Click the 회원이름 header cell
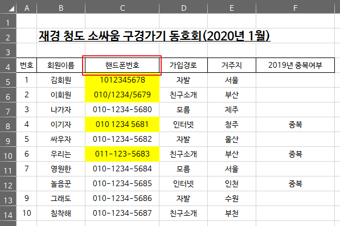This screenshot has width=340, height=226. (x=61, y=65)
